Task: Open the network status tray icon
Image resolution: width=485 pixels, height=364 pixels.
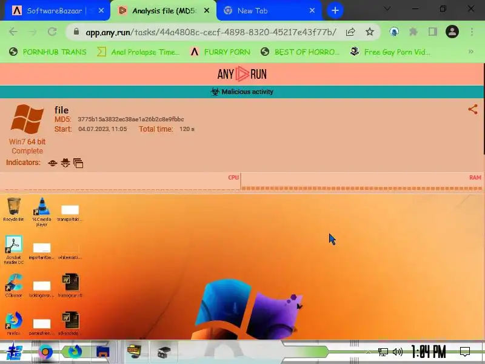Action: coord(383,352)
